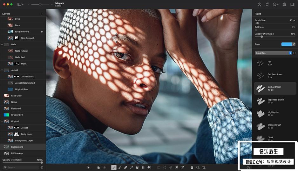The image size is (298, 171).
Task: Choose the Highlighter brush preset
Action: (x=275, y=114)
